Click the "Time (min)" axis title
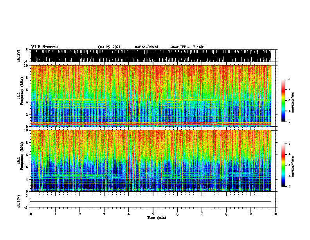The width and height of the screenshot is (310, 240). coord(157,218)
